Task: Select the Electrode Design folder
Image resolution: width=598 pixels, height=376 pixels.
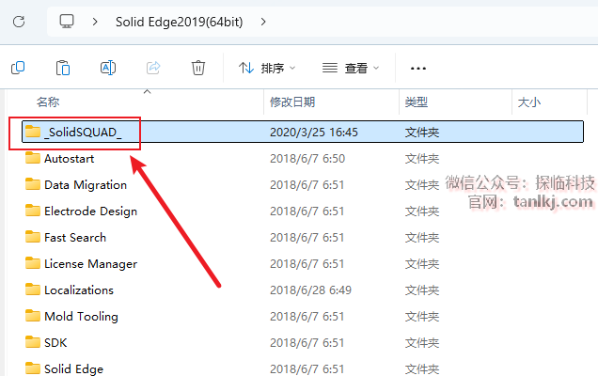Action: pos(91,211)
